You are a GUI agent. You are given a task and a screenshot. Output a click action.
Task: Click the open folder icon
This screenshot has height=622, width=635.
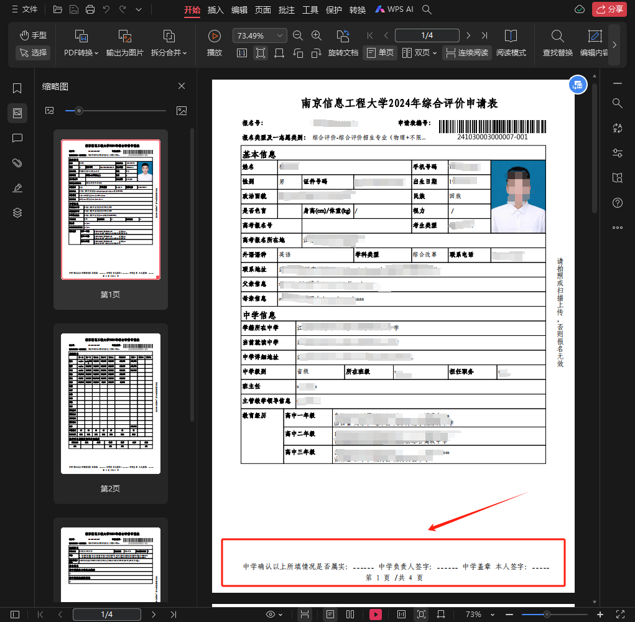pos(57,9)
